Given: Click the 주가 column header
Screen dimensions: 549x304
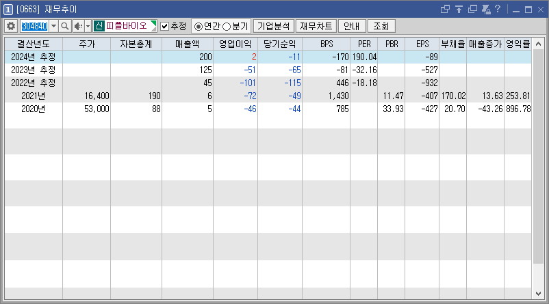Looking at the screenshot, I should tap(87, 44).
